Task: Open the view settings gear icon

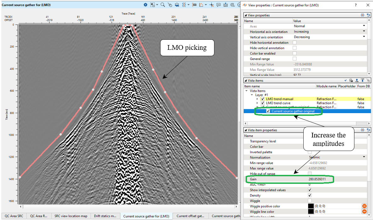Action: pyautogui.click(x=145, y=5)
